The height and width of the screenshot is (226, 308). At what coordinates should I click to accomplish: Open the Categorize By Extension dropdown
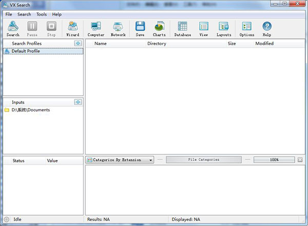(120, 160)
